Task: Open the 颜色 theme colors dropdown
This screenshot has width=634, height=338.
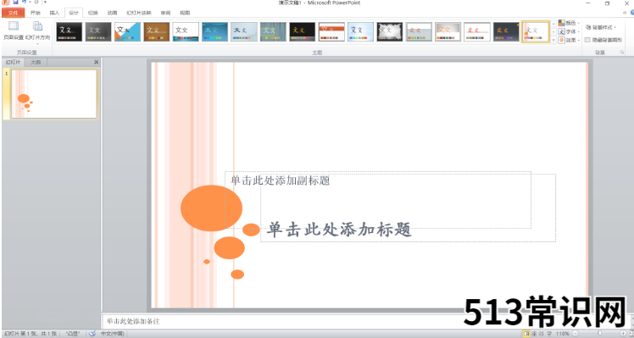Action: pyautogui.click(x=569, y=23)
